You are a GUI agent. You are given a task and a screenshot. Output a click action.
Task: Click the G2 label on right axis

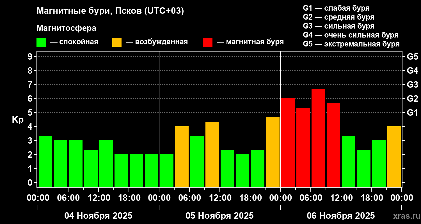click(x=412, y=99)
